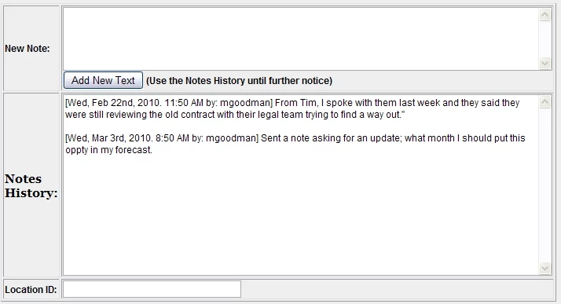Click the 'New Note:' label
561x304 pixels.
pos(27,49)
